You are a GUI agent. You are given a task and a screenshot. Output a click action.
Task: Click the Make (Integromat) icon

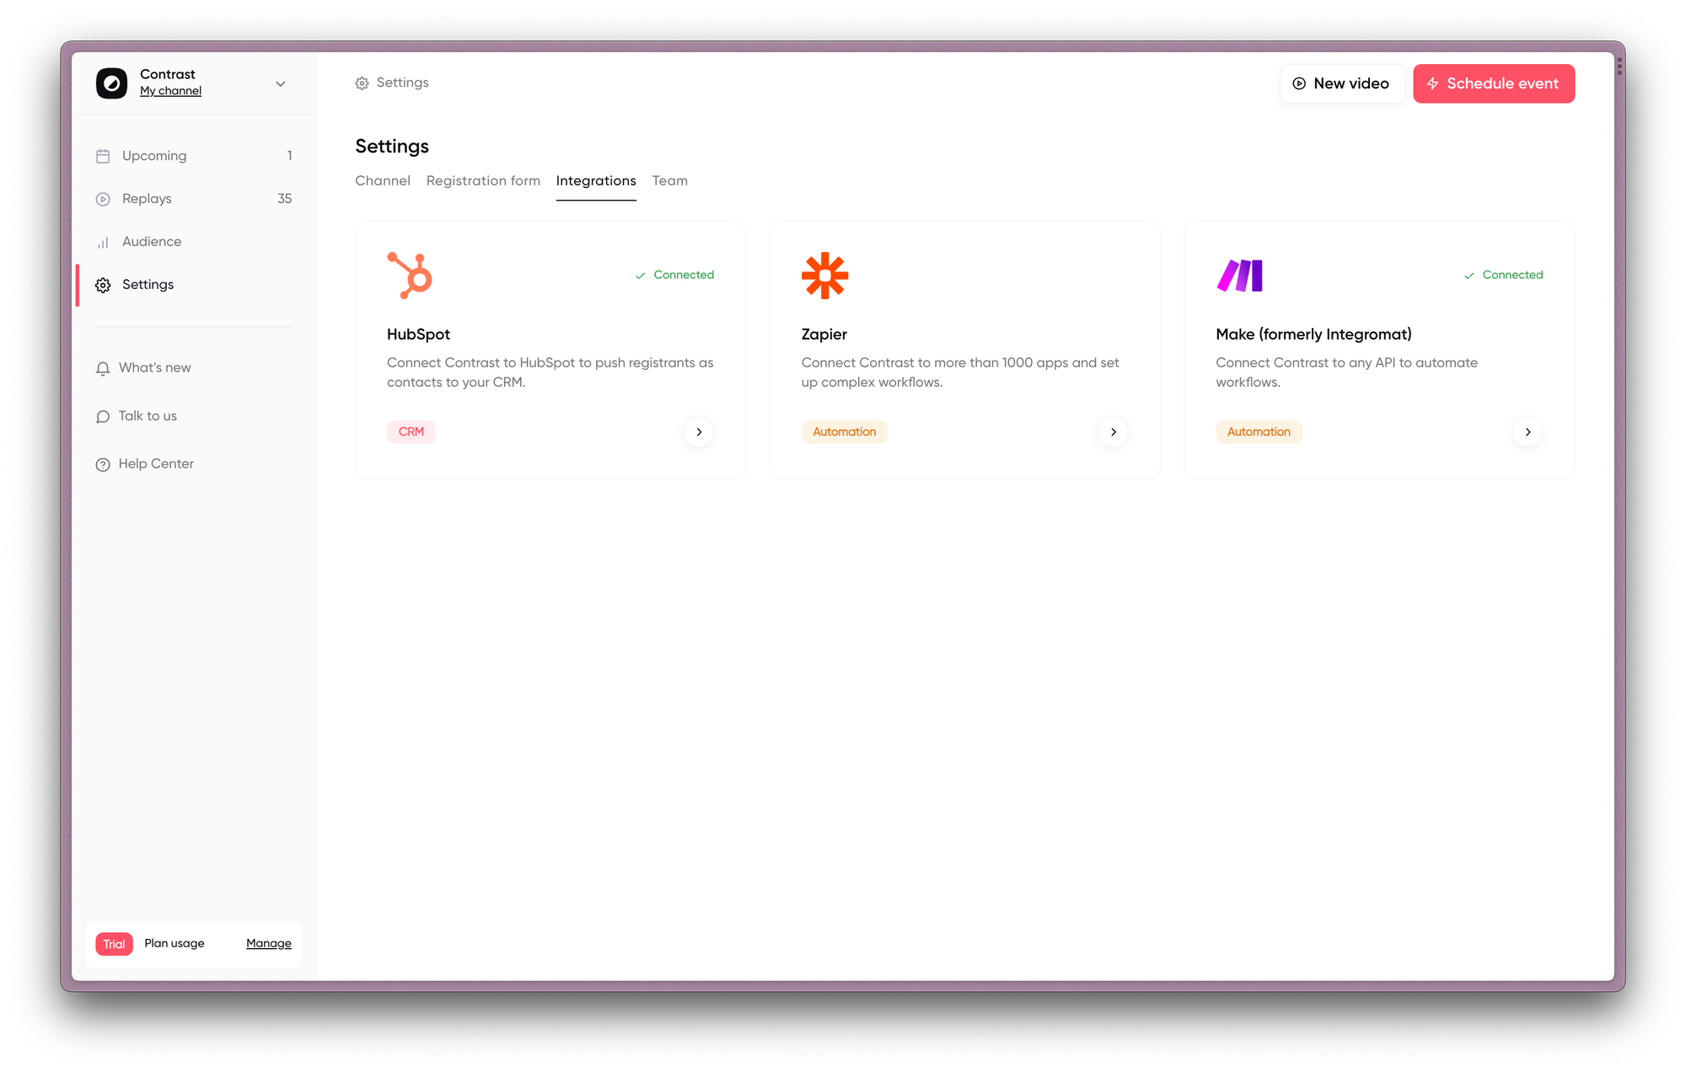pyautogui.click(x=1240, y=275)
